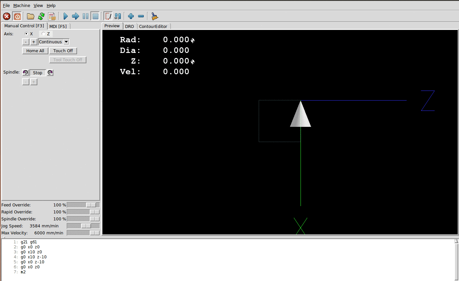
Task: Open the View menu
Action: [x=38, y=5]
